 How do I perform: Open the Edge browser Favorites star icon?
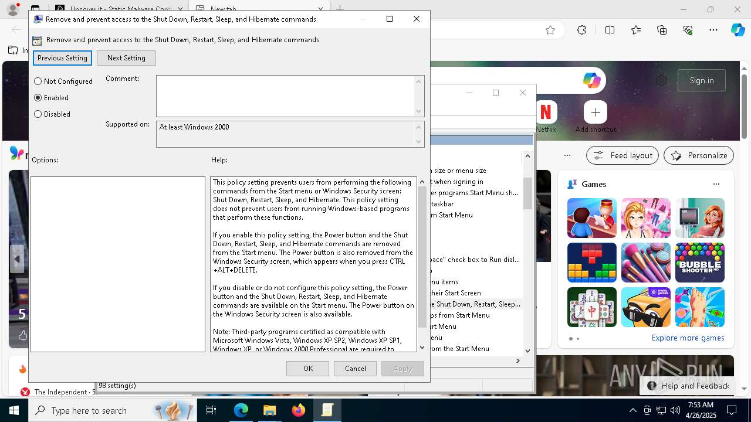550,30
